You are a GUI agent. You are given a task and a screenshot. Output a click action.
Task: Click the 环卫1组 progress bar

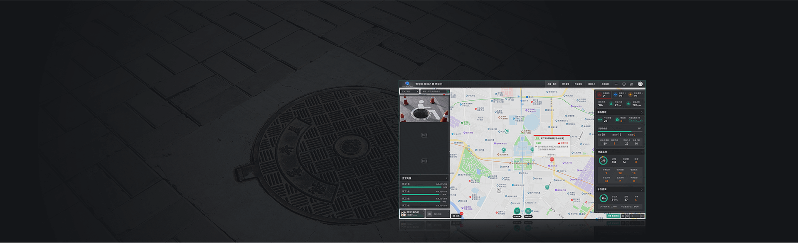[x=422, y=187]
